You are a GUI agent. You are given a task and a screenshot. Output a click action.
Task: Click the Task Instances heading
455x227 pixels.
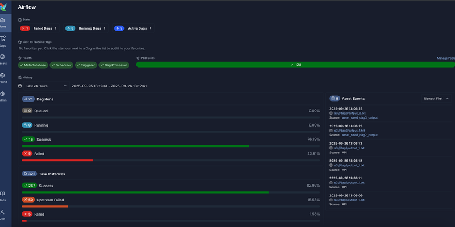click(52, 174)
